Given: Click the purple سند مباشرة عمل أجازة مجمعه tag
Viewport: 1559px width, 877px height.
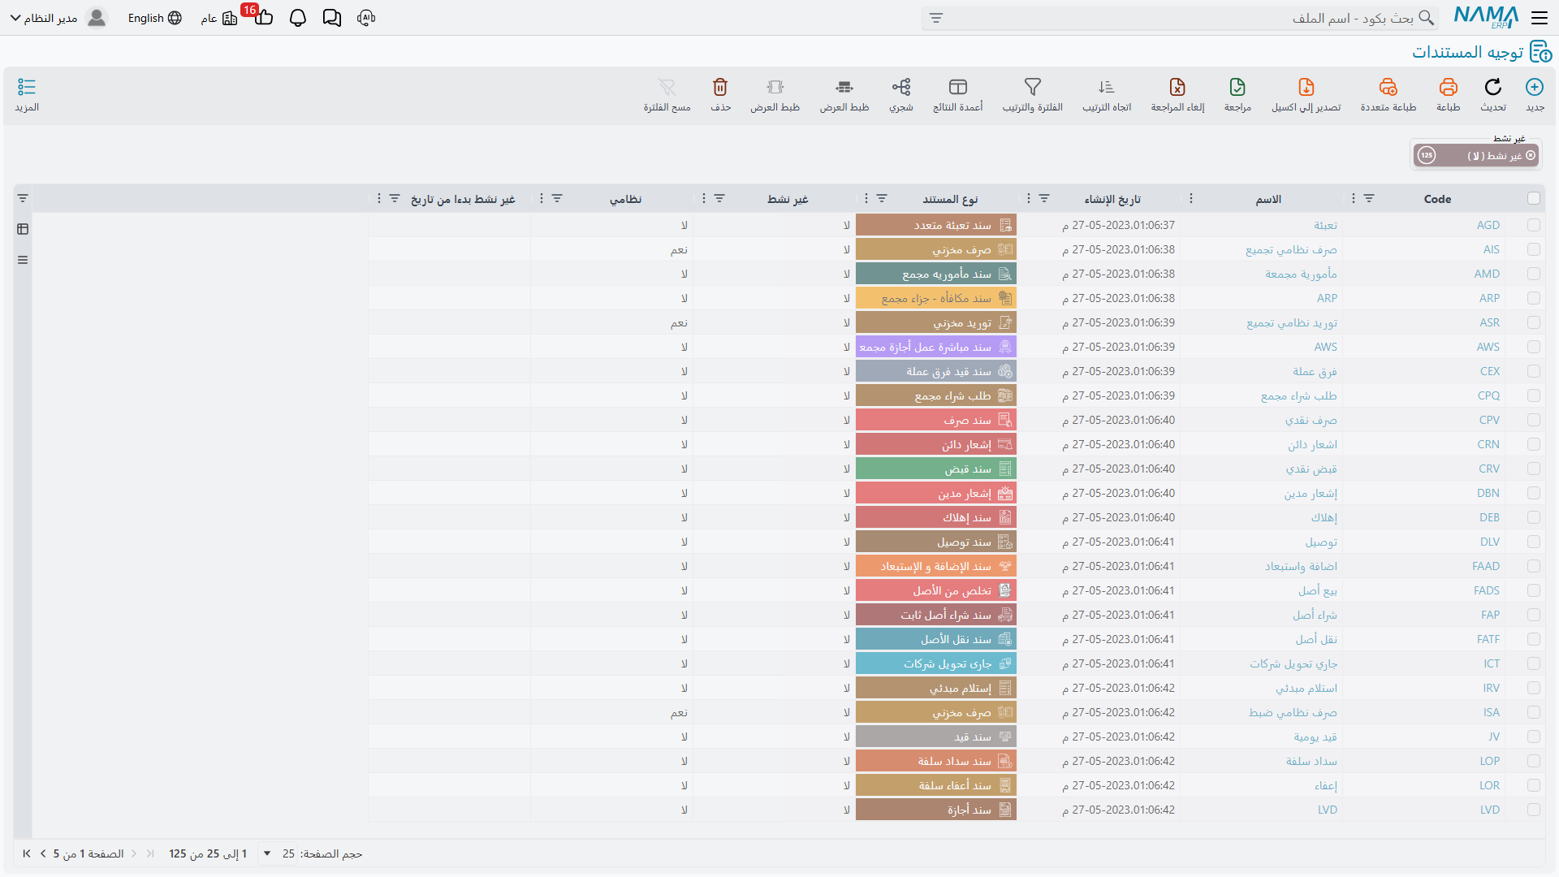Looking at the screenshot, I should click(935, 348).
